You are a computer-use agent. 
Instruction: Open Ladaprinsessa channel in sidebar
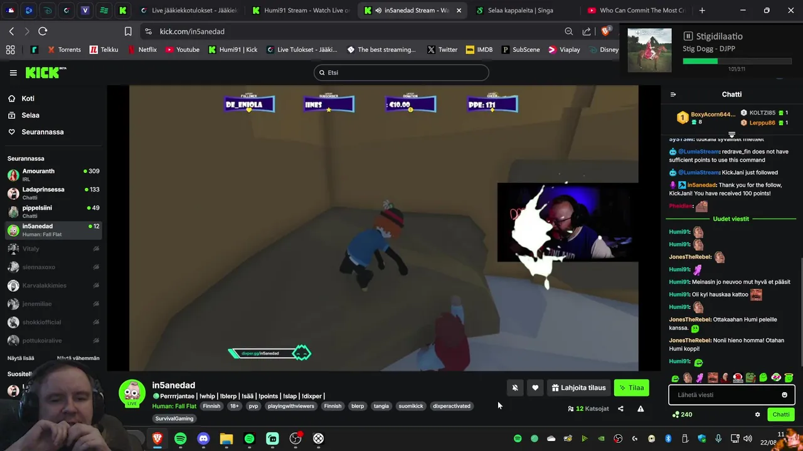[53, 193]
